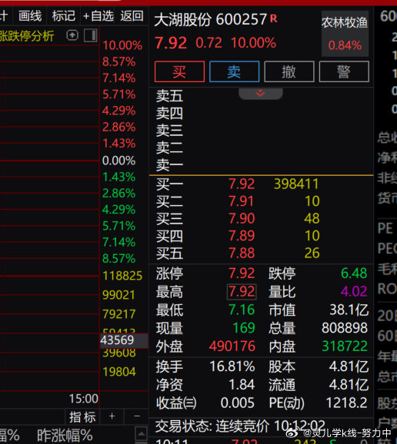Click the scrollbar up arrow at bottom
This screenshot has height=444, width=397.
click(x=142, y=433)
